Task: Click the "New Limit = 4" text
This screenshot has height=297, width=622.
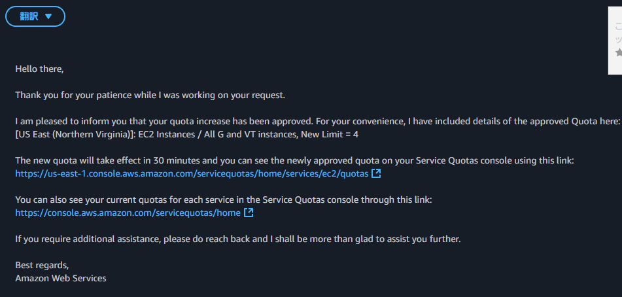Action: pyautogui.click(x=330, y=134)
